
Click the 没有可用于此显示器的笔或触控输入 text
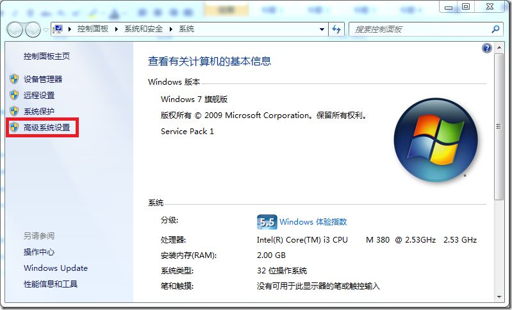tap(318, 286)
